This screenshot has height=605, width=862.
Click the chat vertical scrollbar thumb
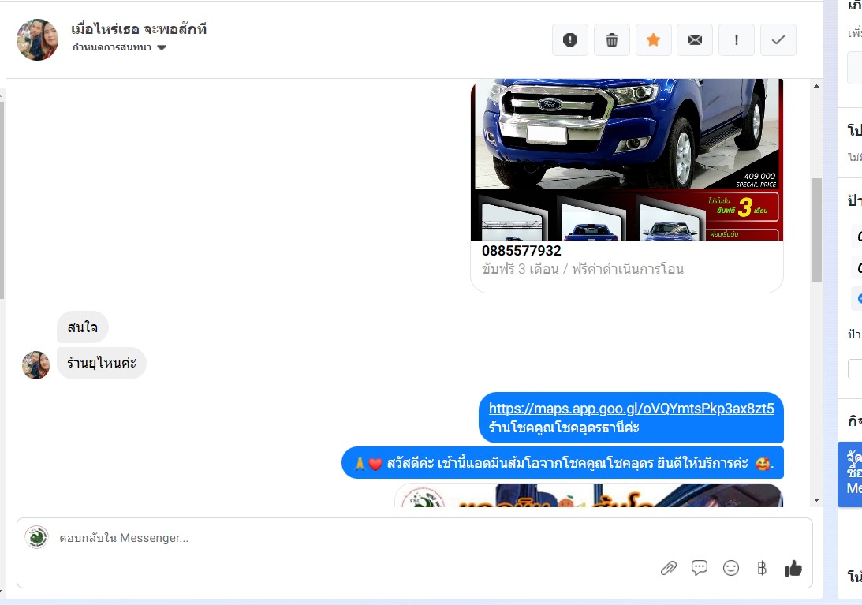click(816, 230)
